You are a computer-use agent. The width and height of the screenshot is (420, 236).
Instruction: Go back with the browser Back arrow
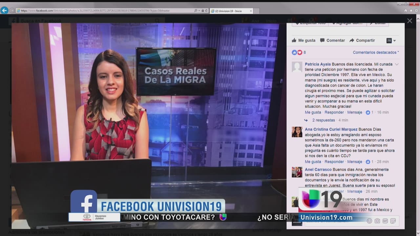[4, 10]
